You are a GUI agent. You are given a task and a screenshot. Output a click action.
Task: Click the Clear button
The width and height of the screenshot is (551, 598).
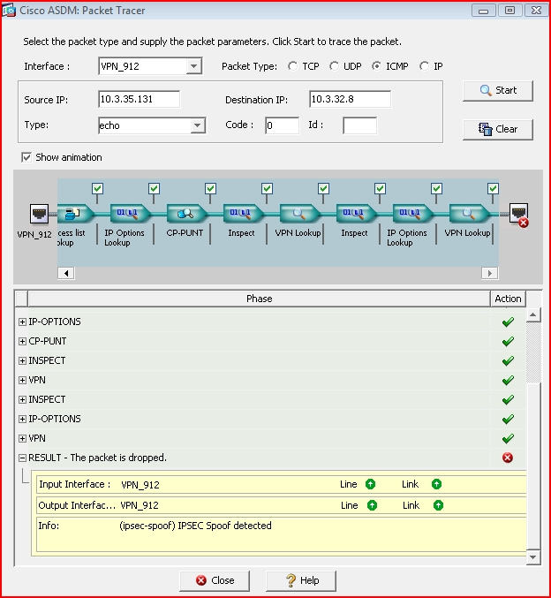[498, 130]
